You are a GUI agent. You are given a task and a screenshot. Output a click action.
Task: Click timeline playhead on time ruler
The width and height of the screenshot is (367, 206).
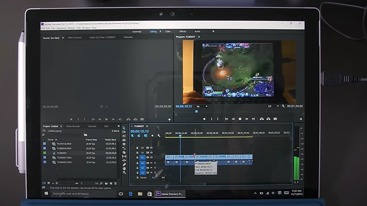(x=180, y=135)
